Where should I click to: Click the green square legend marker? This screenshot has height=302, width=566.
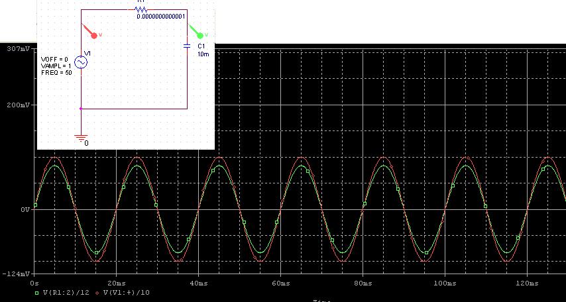pyautogui.click(x=36, y=293)
